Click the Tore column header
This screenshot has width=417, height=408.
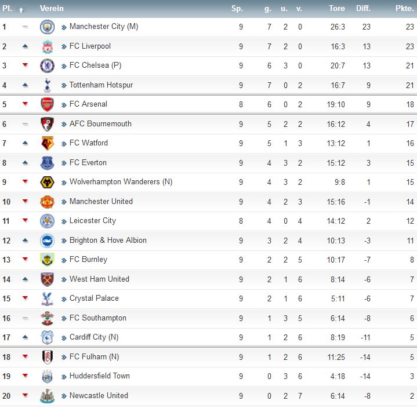pyautogui.click(x=337, y=9)
